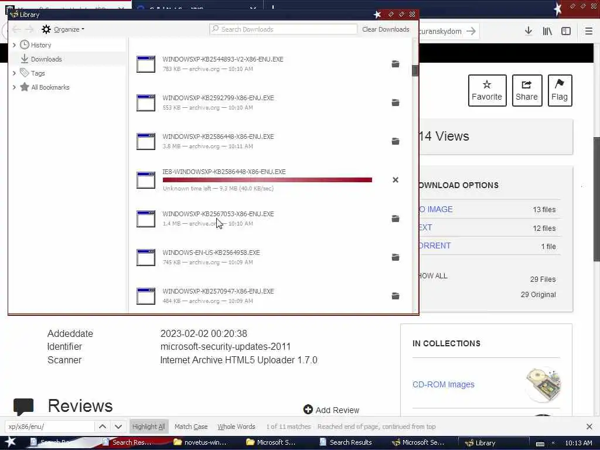This screenshot has height=450, width=600.
Task: Click file icon of WINDOWSXP-KB2544893-V2-X86-ENU.EXE
Action: coord(146,64)
